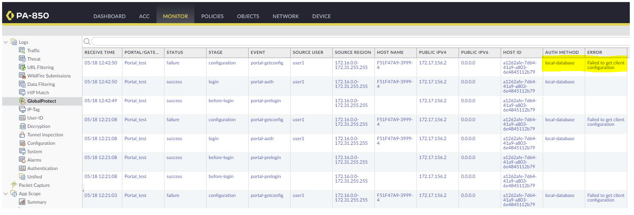Viewport: 634px width, 215px height.
Task: Sort by the RECEIVE TIME column header
Action: [100, 53]
